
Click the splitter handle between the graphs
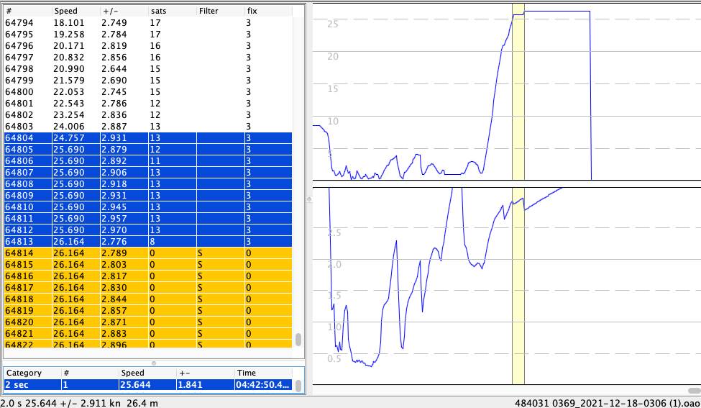click(x=310, y=199)
